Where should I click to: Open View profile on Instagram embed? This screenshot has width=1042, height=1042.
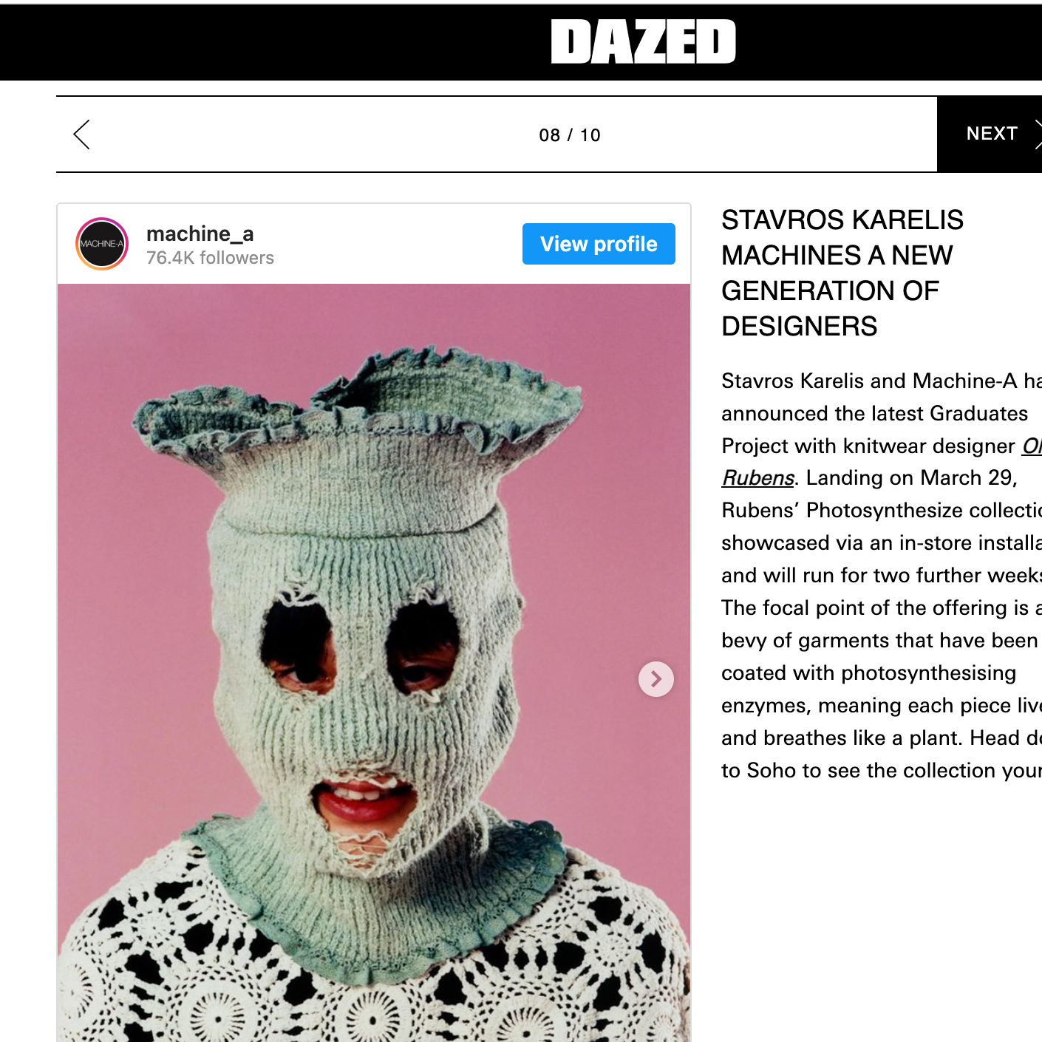tap(599, 244)
